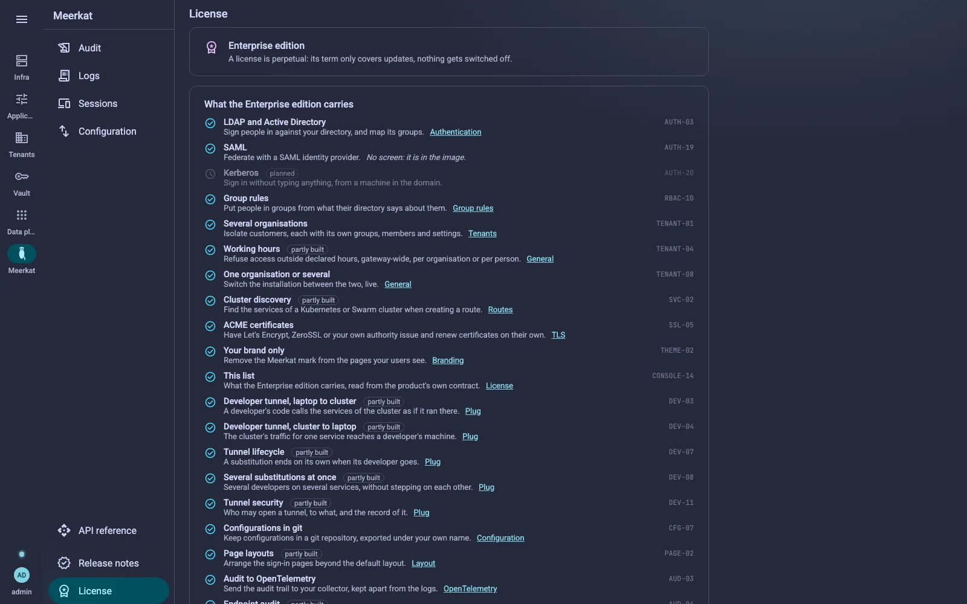The image size is (967, 604).
Task: Click the clock icon beside Kerberos
Action: (210, 174)
